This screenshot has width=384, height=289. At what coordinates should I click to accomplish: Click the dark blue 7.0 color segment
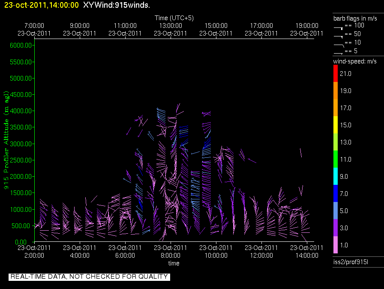(336, 193)
